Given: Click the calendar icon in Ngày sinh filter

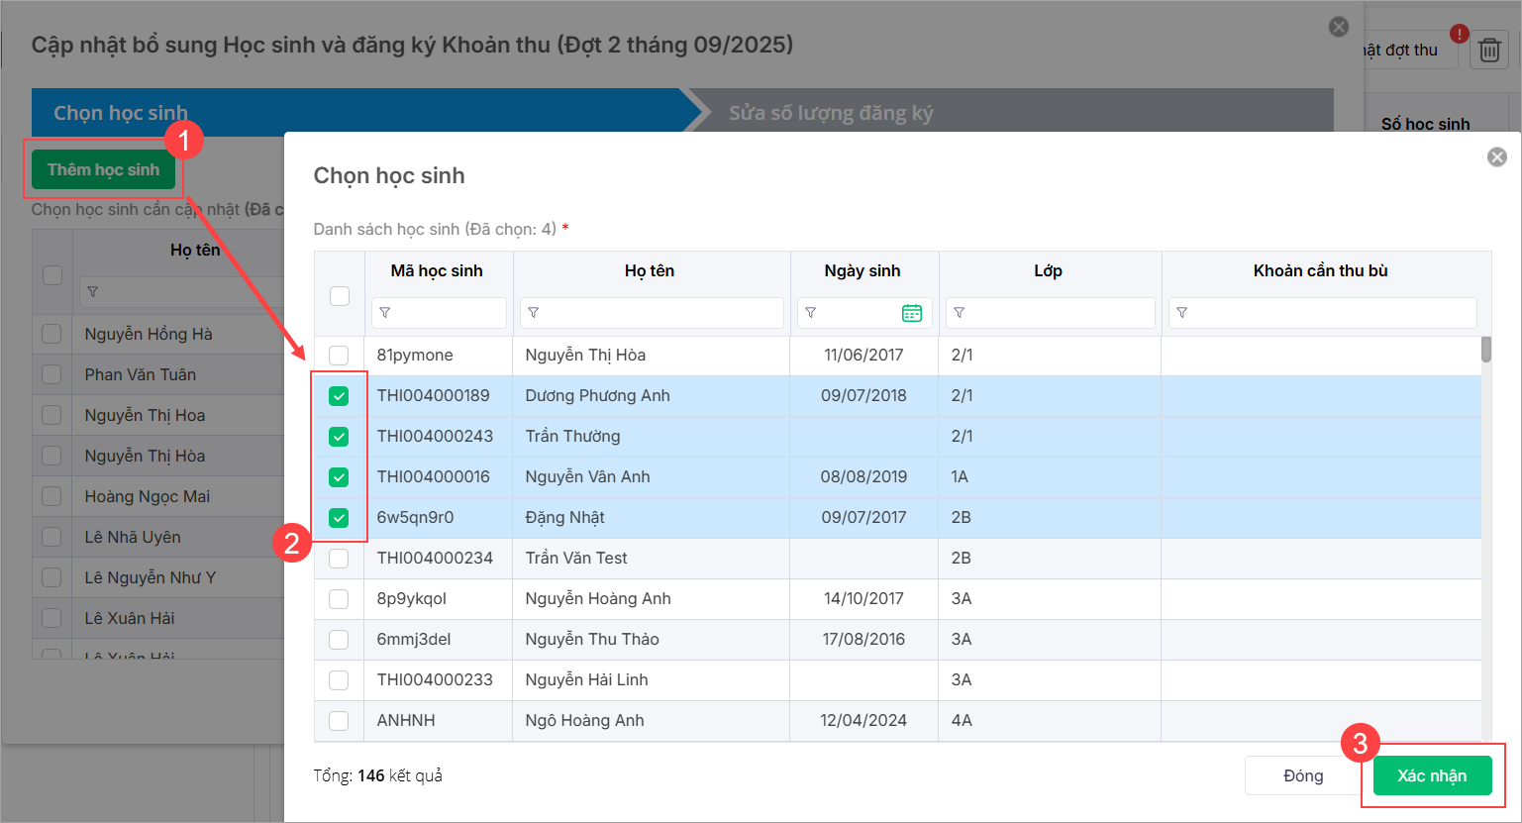Looking at the screenshot, I should 912,313.
